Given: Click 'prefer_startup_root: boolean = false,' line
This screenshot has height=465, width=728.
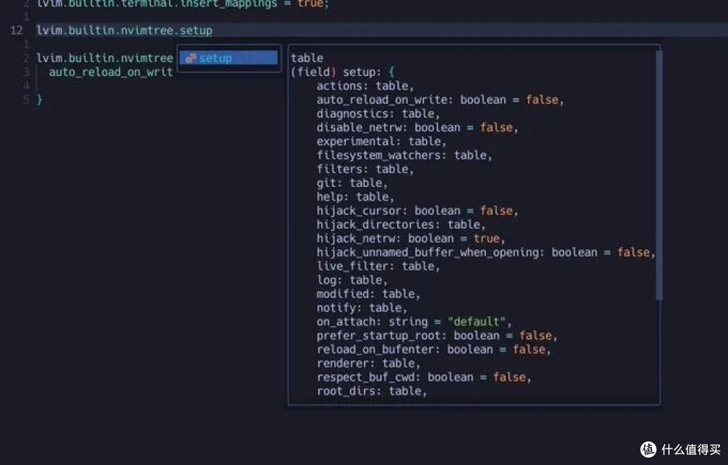Looking at the screenshot, I should (x=436, y=336).
